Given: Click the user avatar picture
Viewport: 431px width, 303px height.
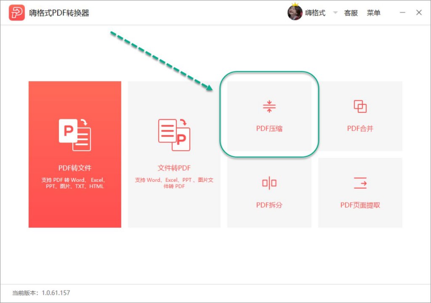Looking at the screenshot, I should coord(295,12).
